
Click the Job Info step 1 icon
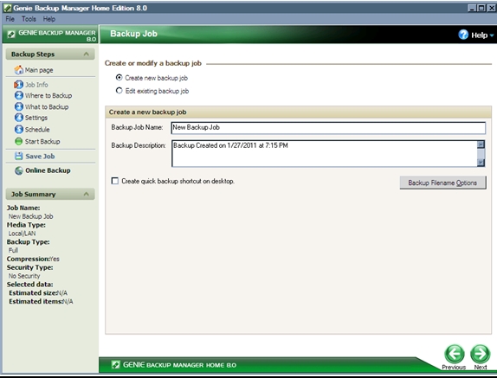[x=18, y=85]
